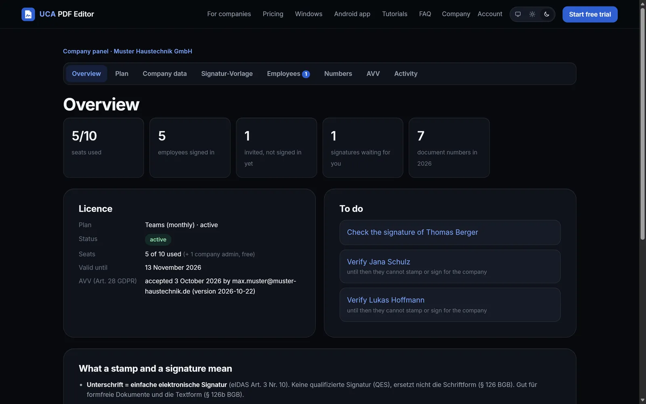Screen dimensions: 646x404
Task: Open Verify Jana Schulz to-do item
Action: click(x=450, y=267)
